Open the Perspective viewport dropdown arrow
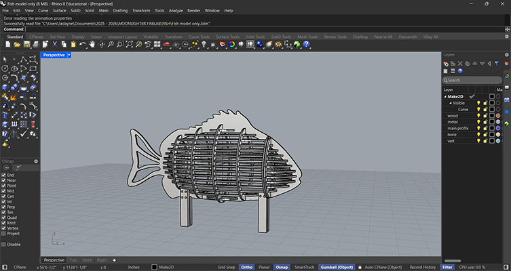 (69, 55)
